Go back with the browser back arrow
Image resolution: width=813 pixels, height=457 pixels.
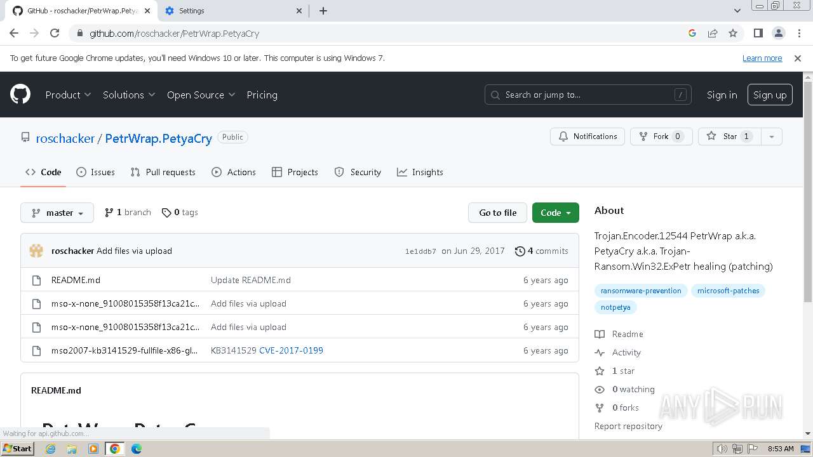coord(14,33)
